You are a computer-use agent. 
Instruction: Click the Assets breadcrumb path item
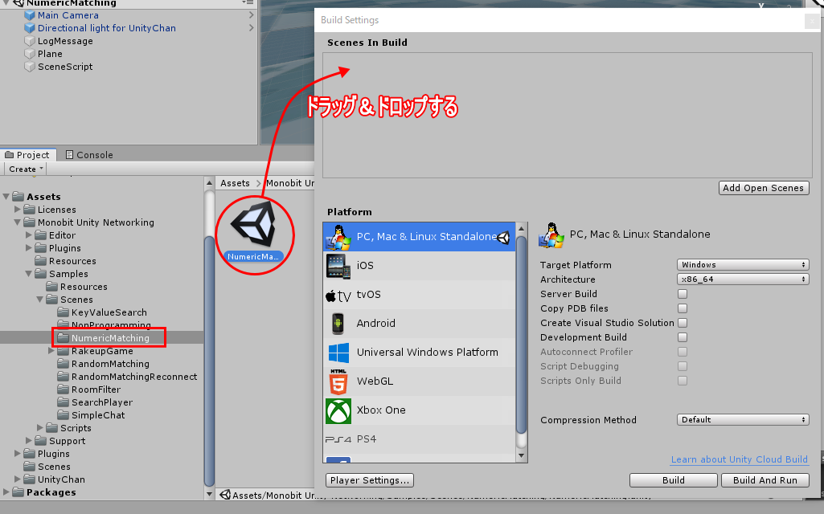coord(235,183)
